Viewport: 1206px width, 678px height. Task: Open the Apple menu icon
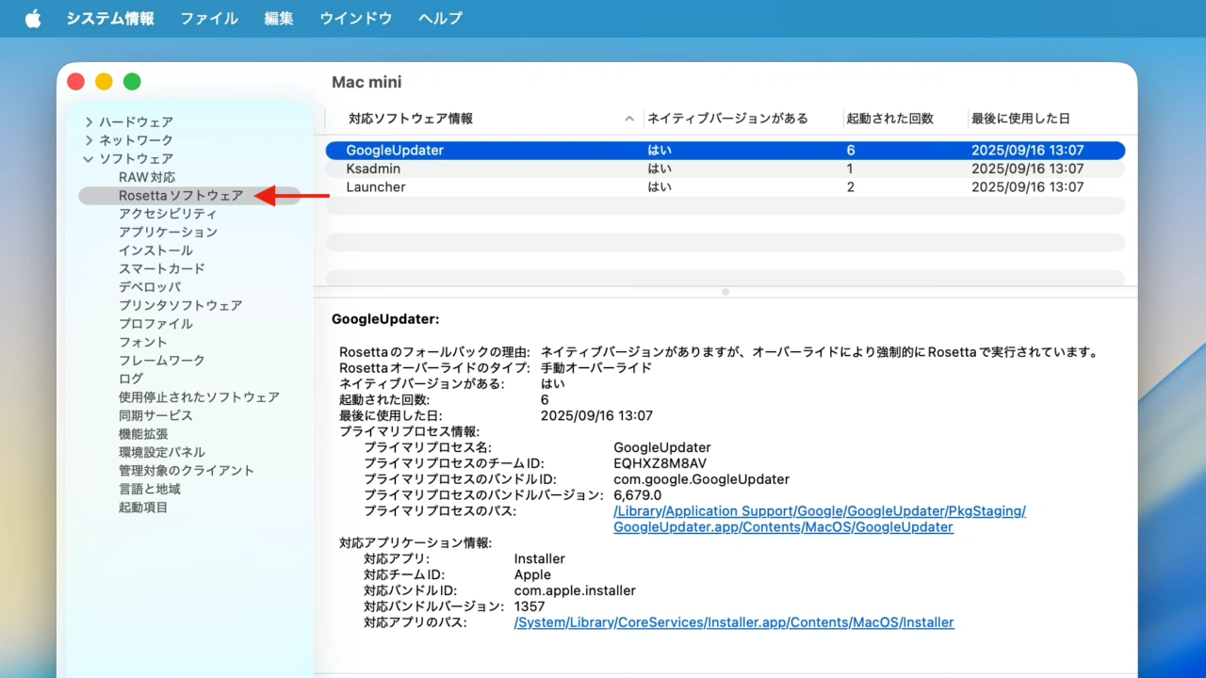point(33,19)
